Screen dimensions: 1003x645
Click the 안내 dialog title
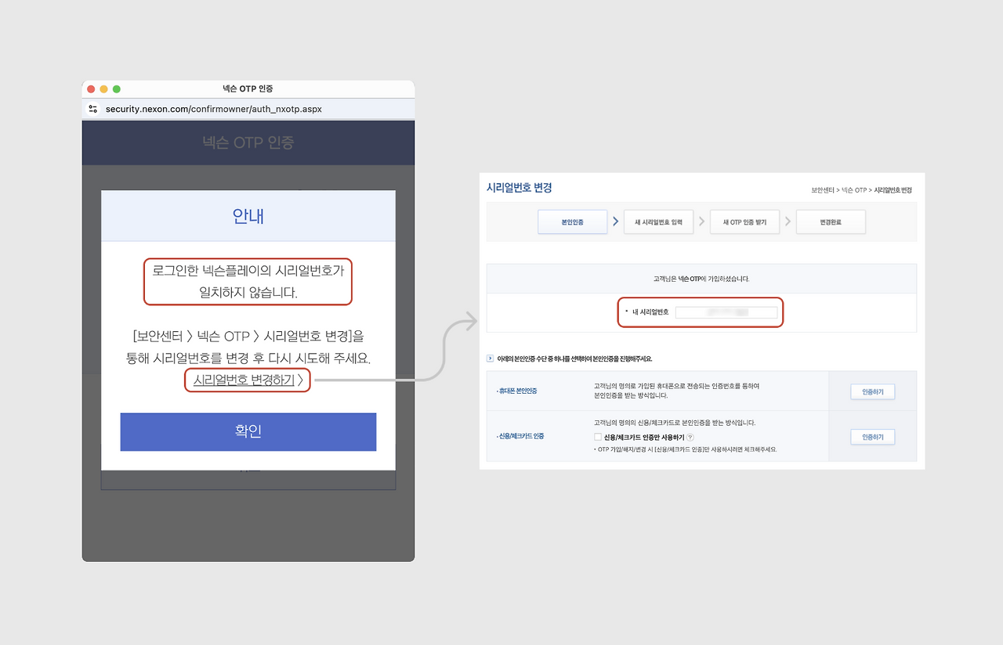[248, 216]
